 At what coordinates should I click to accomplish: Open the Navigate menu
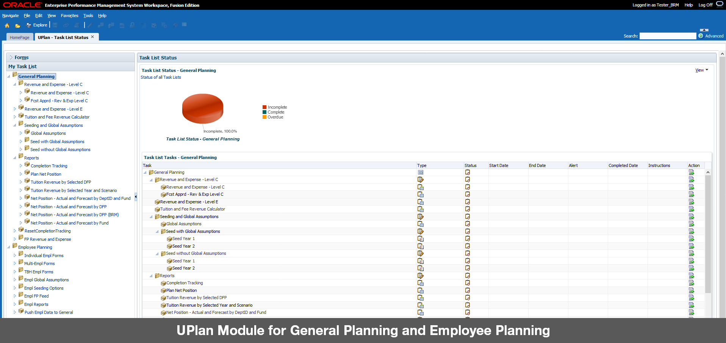[10, 16]
